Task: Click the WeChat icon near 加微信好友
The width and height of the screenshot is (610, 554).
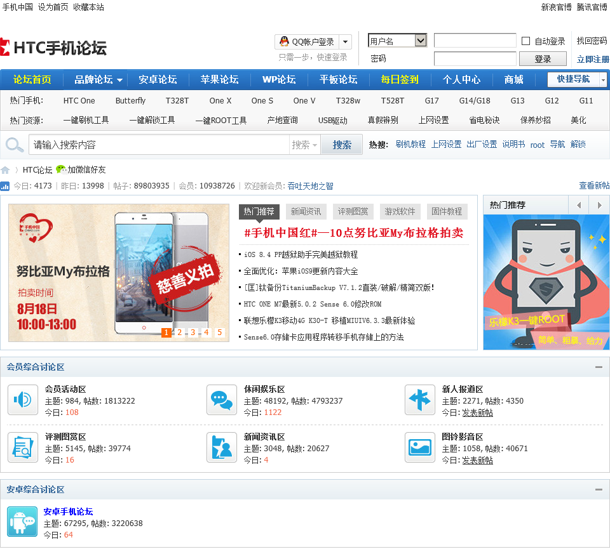Action: (61, 169)
